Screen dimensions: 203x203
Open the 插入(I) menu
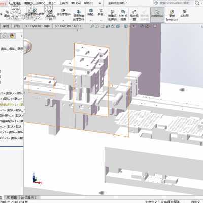click(52, 3)
